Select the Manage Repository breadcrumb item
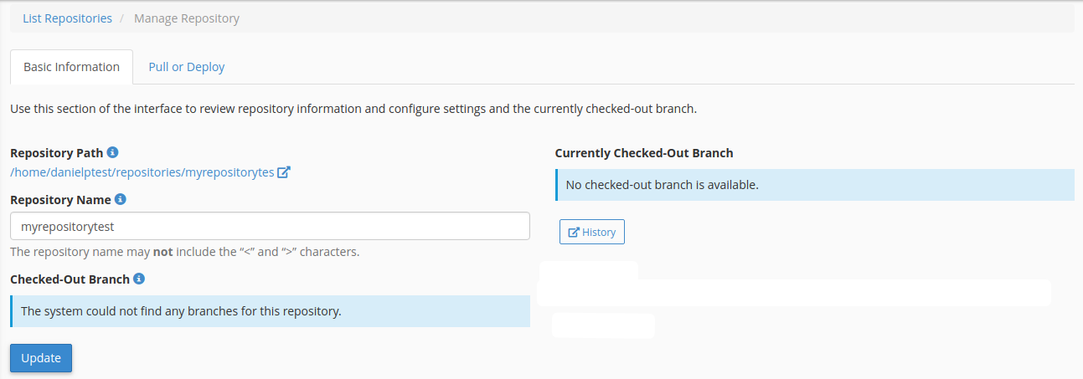 187,18
